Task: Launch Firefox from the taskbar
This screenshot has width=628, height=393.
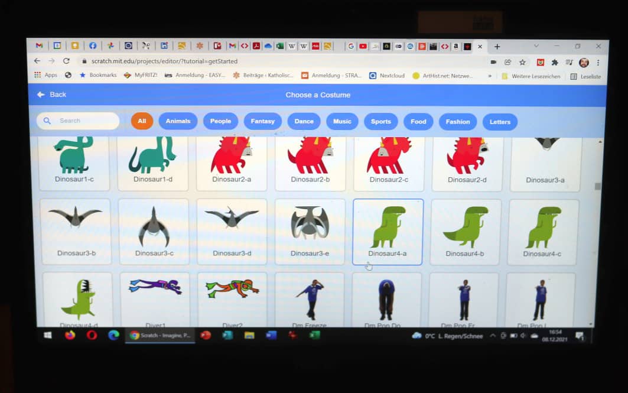Action: click(70, 335)
